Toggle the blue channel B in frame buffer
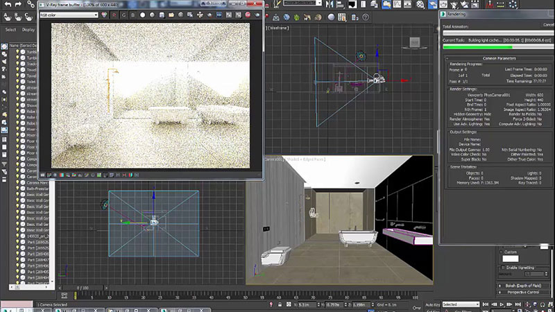555x312 pixels. pyautogui.click(x=133, y=15)
